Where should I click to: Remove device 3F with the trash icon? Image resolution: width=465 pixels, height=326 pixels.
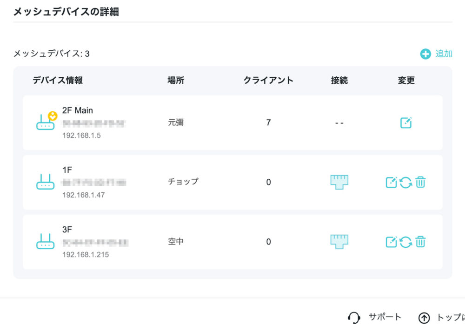click(420, 242)
